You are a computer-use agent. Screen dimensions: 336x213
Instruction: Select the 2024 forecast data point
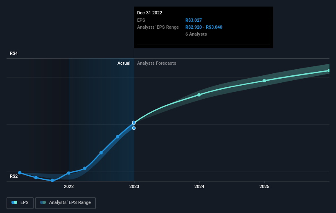(x=199, y=95)
